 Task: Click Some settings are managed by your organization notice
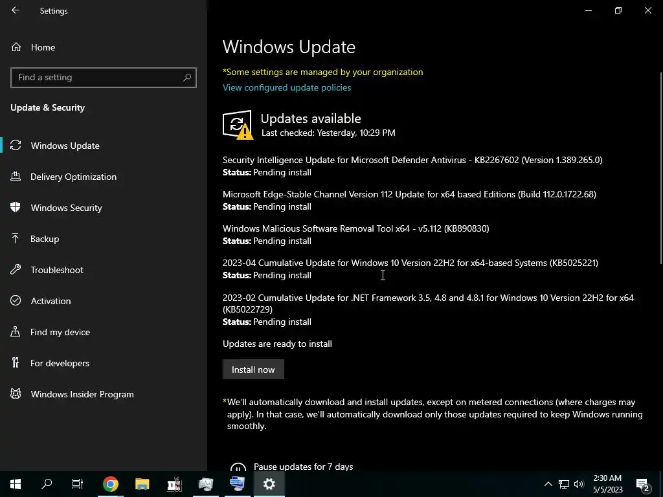pyautogui.click(x=322, y=72)
